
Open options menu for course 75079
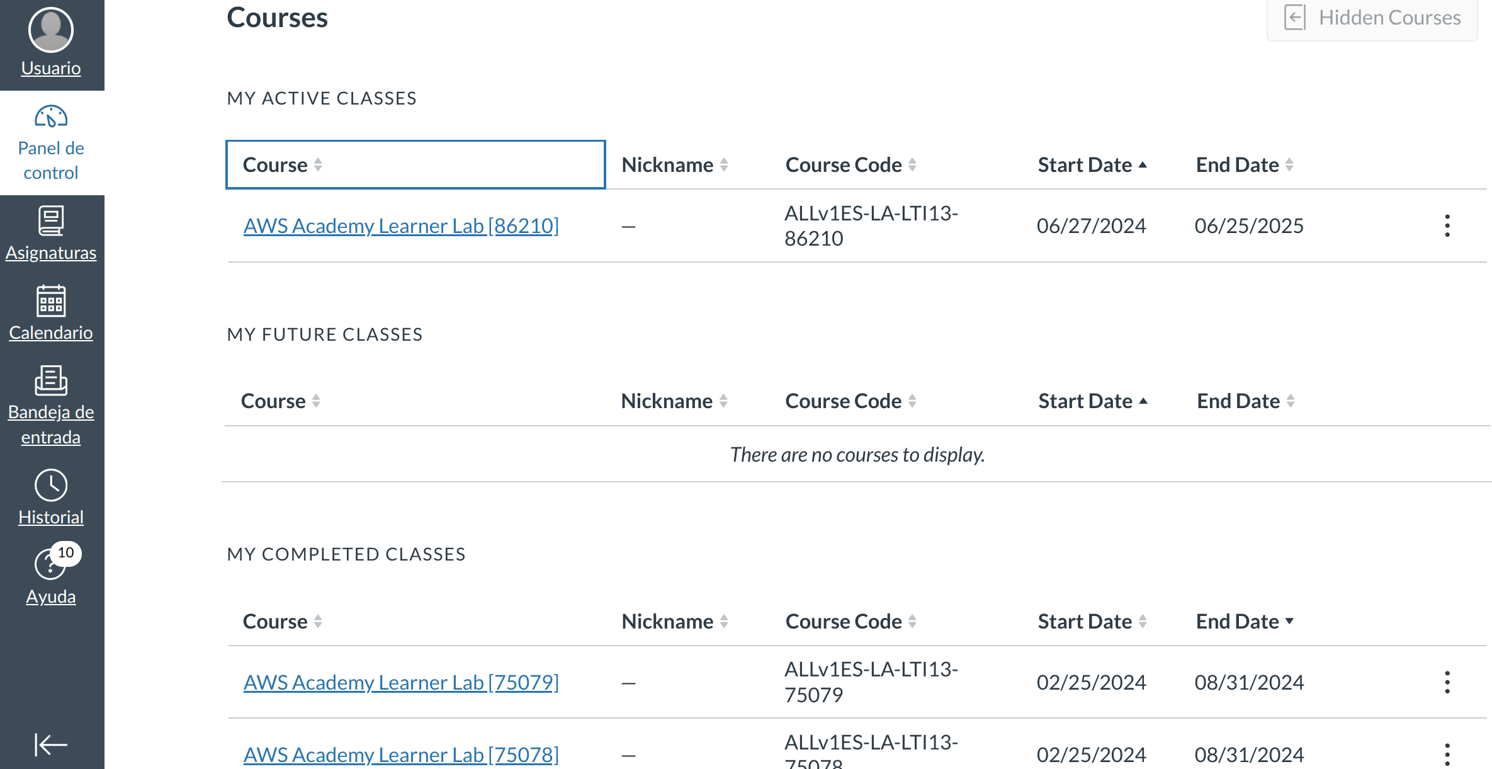pos(1447,682)
